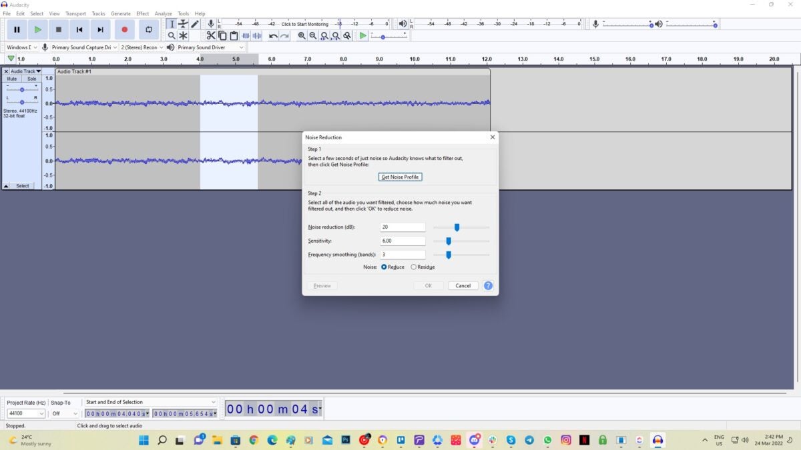Mute Audio Track #1
This screenshot has height=450, width=801.
pyautogui.click(x=11, y=78)
